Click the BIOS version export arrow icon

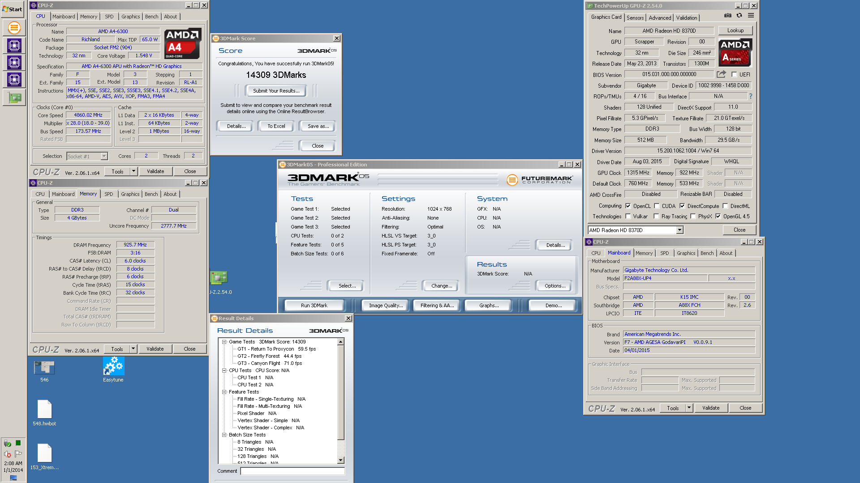pyautogui.click(x=721, y=74)
